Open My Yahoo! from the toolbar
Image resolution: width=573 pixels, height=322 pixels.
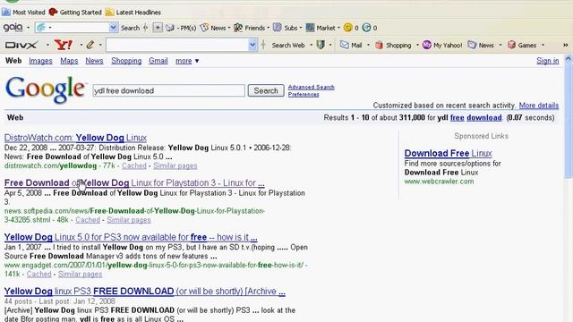pyautogui.click(x=442, y=46)
